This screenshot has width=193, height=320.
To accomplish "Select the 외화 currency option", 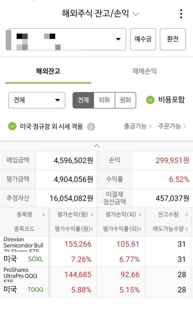I will [x=104, y=100].
